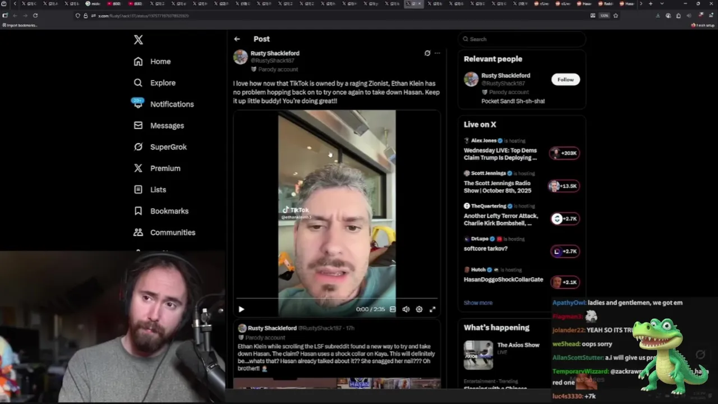Open the SuperGrok sidebar item
Image resolution: width=718 pixels, height=404 pixels.
coord(160,147)
